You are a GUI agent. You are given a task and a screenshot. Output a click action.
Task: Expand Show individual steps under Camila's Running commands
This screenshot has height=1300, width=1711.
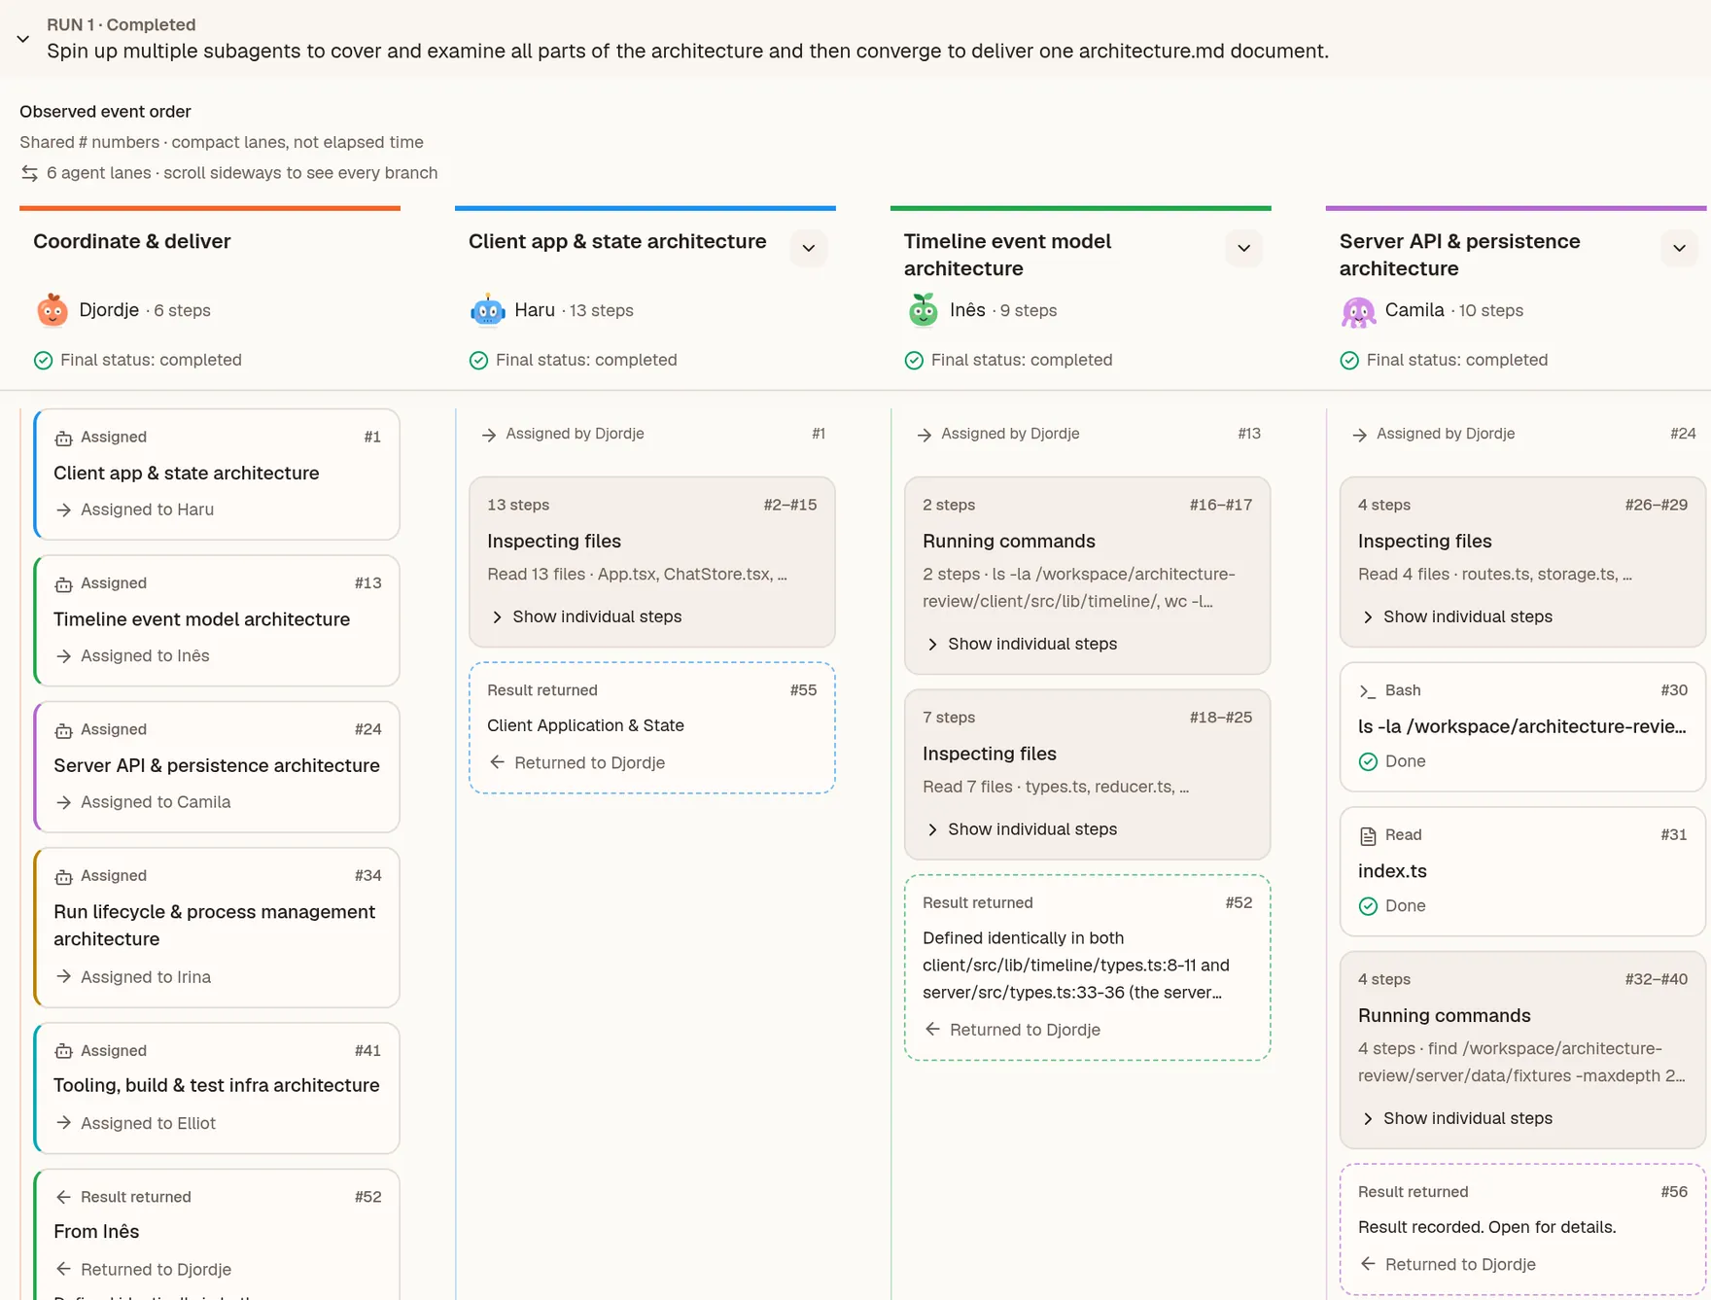coord(1457,1118)
